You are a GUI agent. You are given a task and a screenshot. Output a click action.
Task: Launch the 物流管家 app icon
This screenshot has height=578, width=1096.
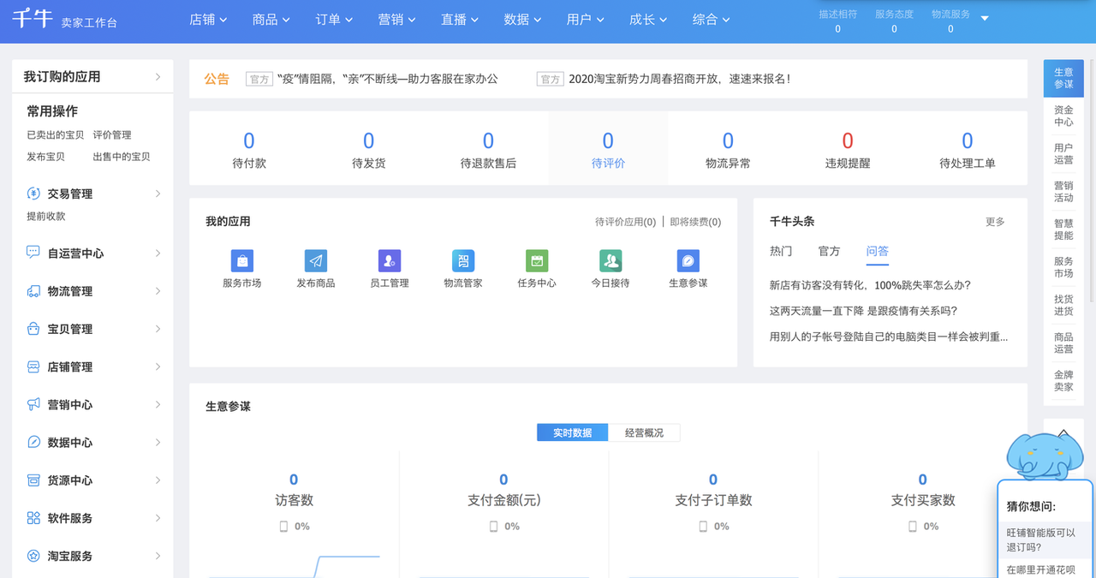point(462,261)
